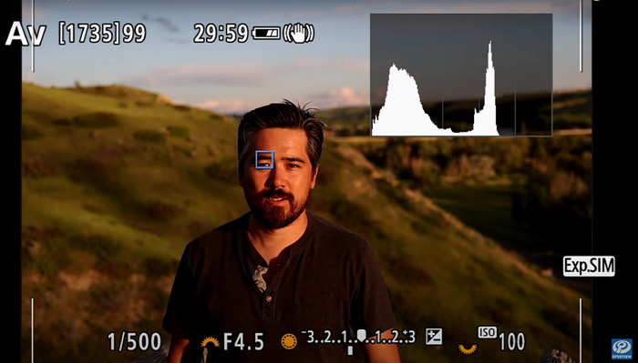Tap the 99 burst counter value
This screenshot has height=363, width=638.
[x=134, y=34]
